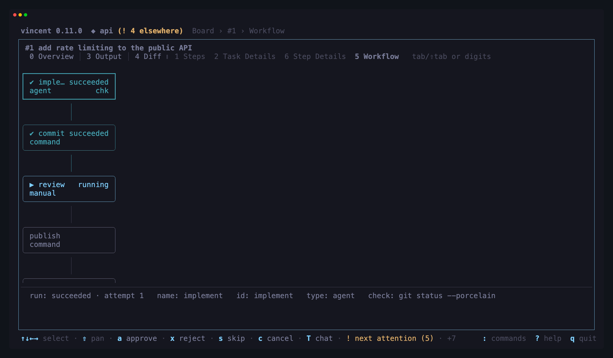Open the commands palette hint
This screenshot has height=358, width=613.
504,338
